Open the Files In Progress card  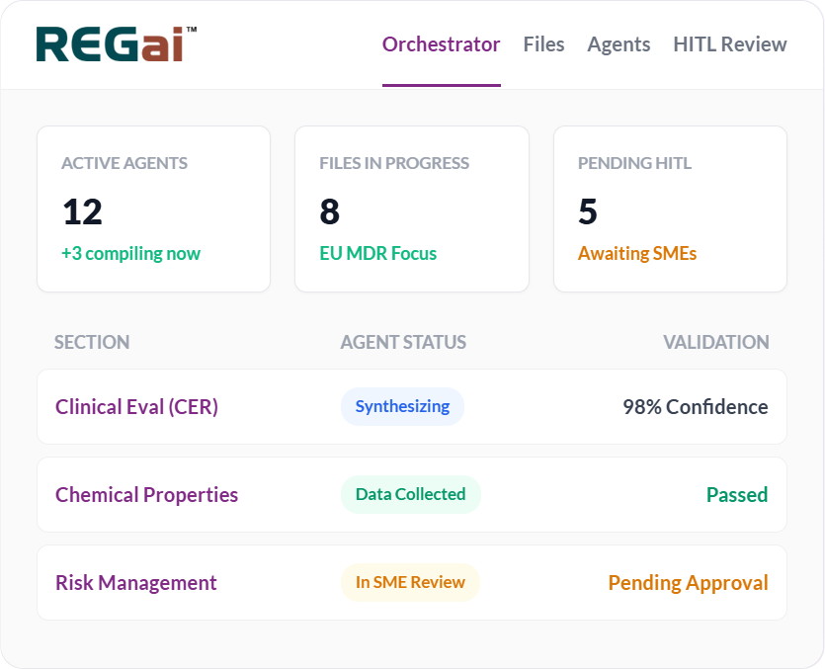click(x=411, y=209)
